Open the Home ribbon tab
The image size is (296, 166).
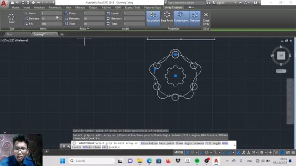[15, 7]
